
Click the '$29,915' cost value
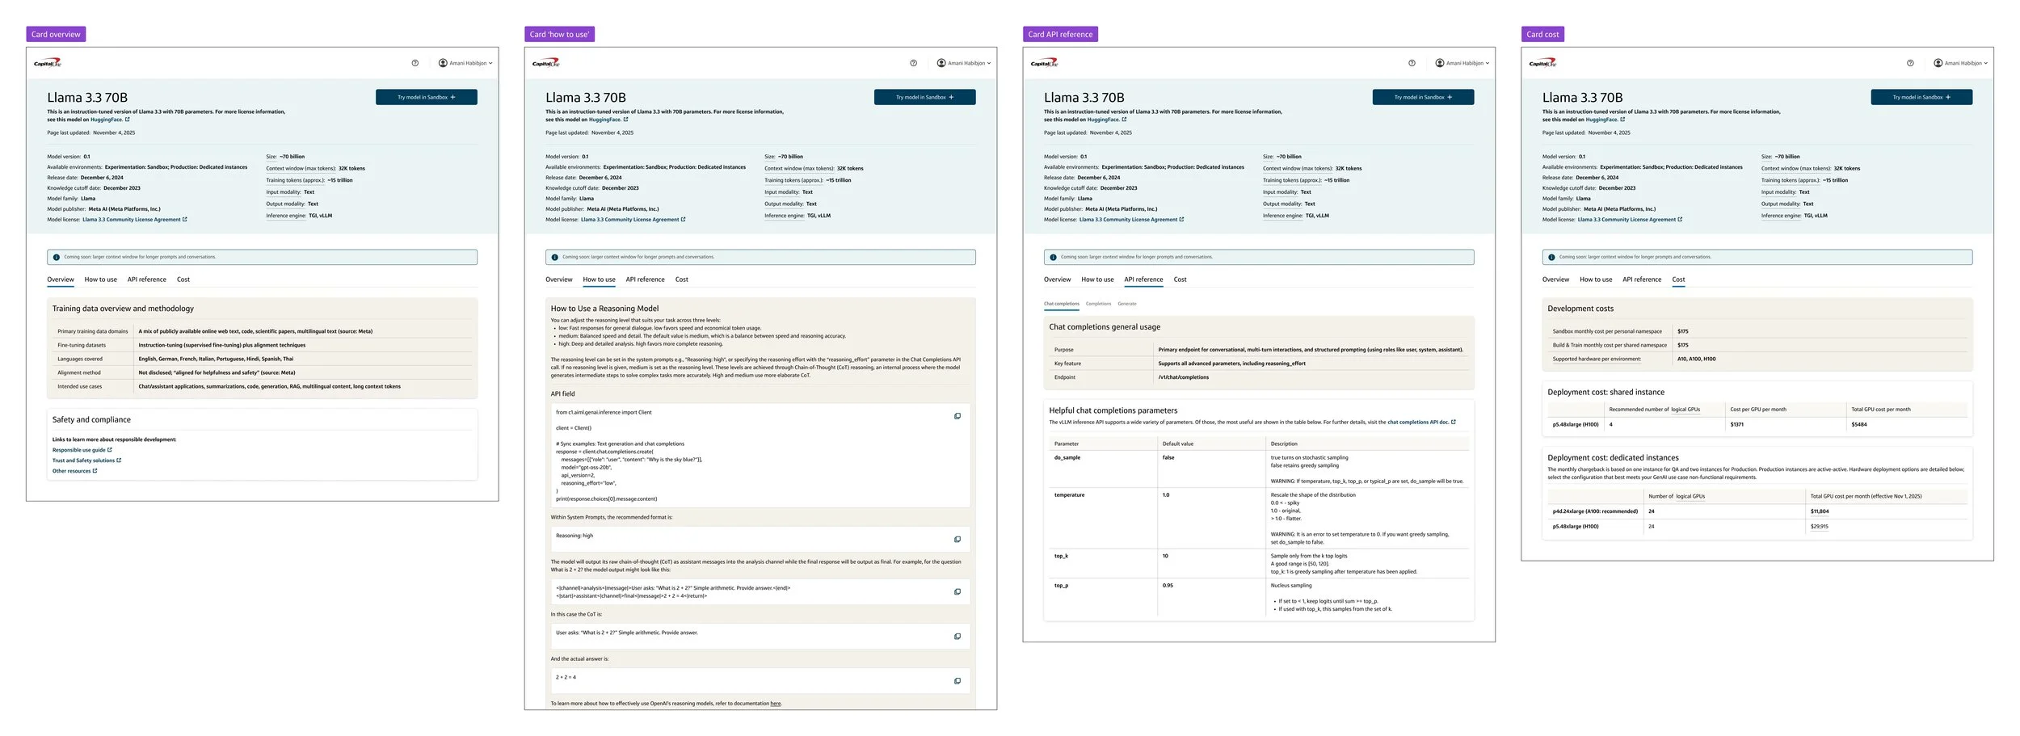(1820, 527)
